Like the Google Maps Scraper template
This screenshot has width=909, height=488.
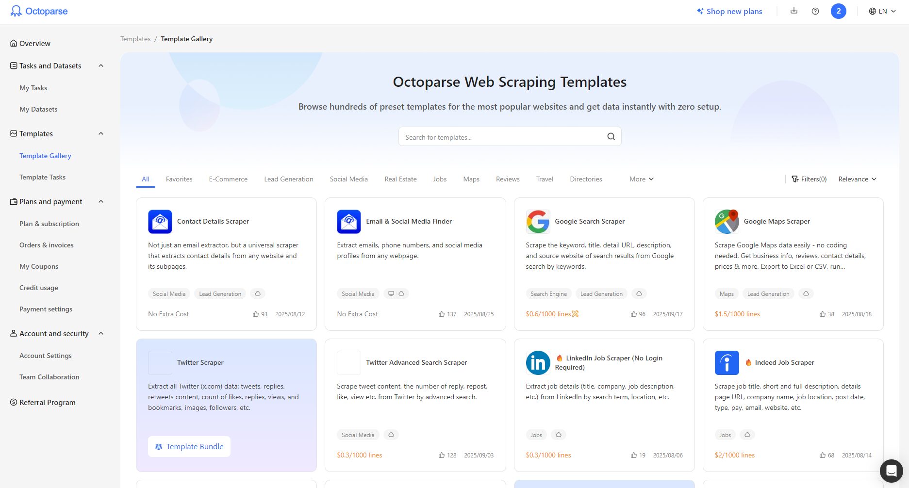click(823, 314)
